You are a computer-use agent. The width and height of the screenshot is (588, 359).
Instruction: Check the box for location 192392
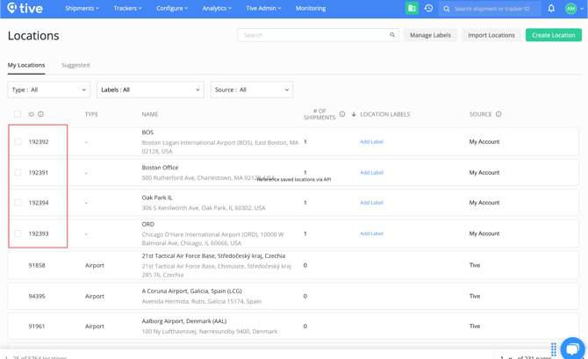pos(18,141)
